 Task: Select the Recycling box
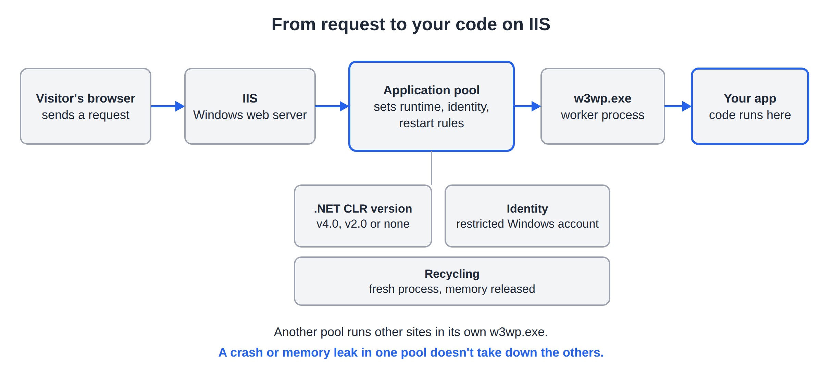point(452,281)
